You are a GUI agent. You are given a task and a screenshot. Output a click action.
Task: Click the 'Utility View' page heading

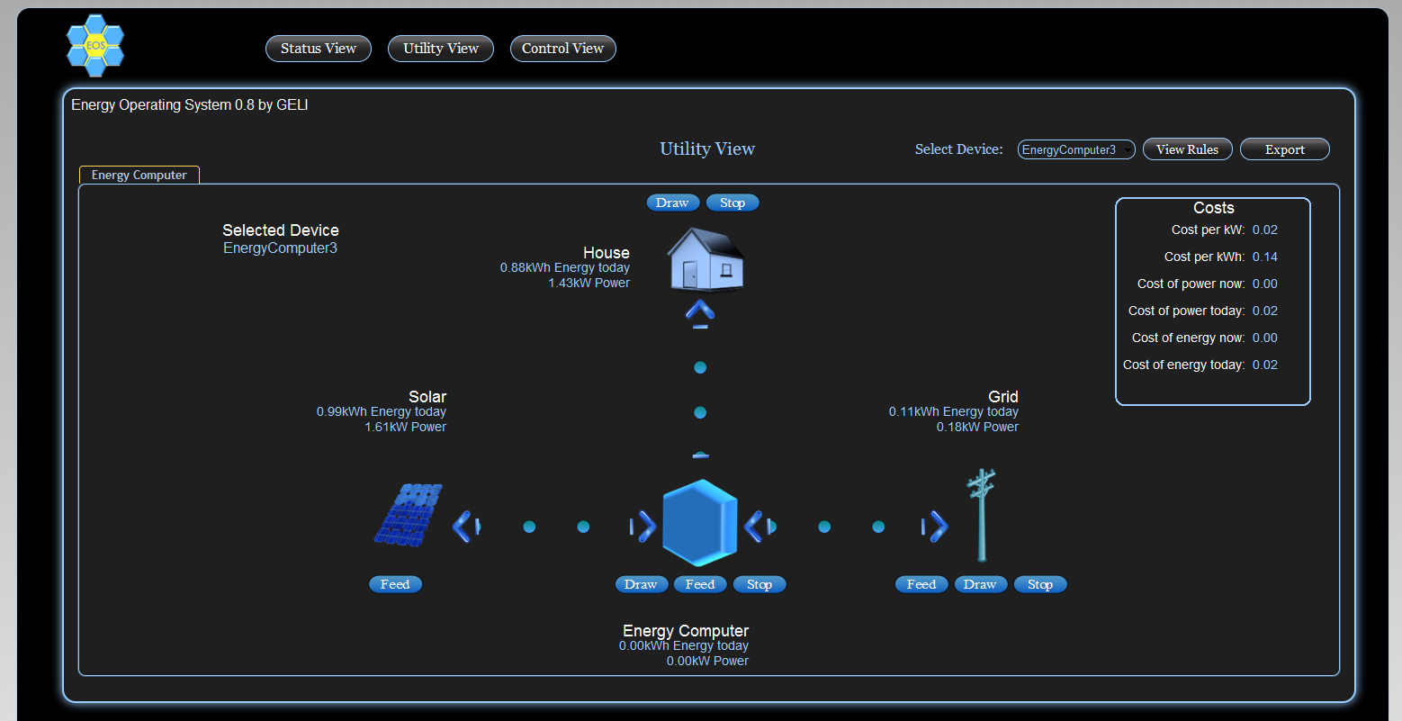coord(707,149)
